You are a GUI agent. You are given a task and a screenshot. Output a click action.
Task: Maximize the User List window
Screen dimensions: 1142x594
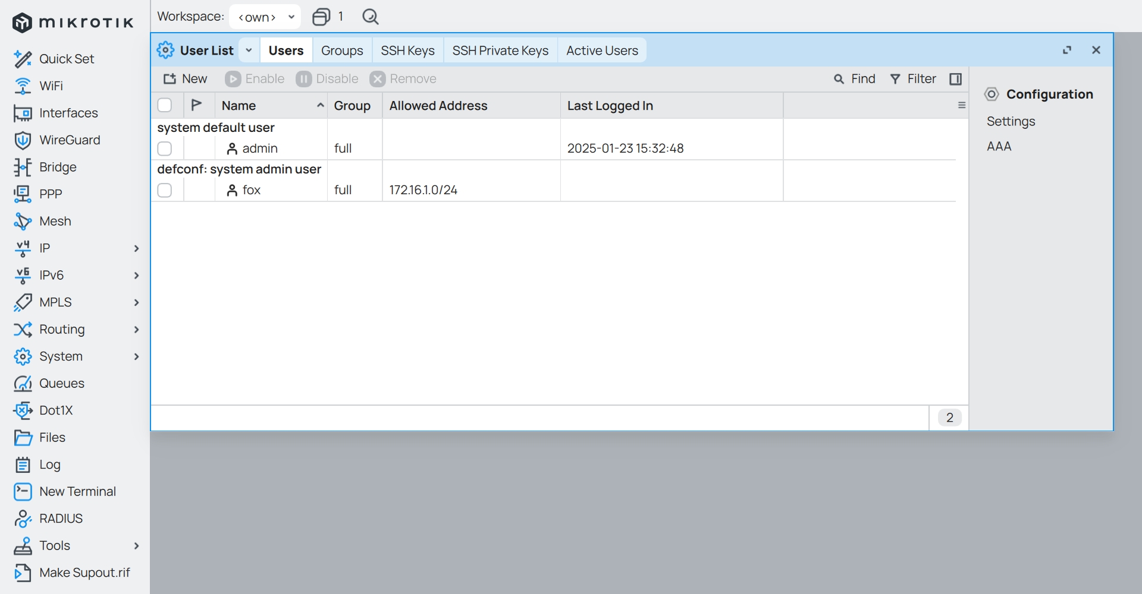click(1067, 50)
